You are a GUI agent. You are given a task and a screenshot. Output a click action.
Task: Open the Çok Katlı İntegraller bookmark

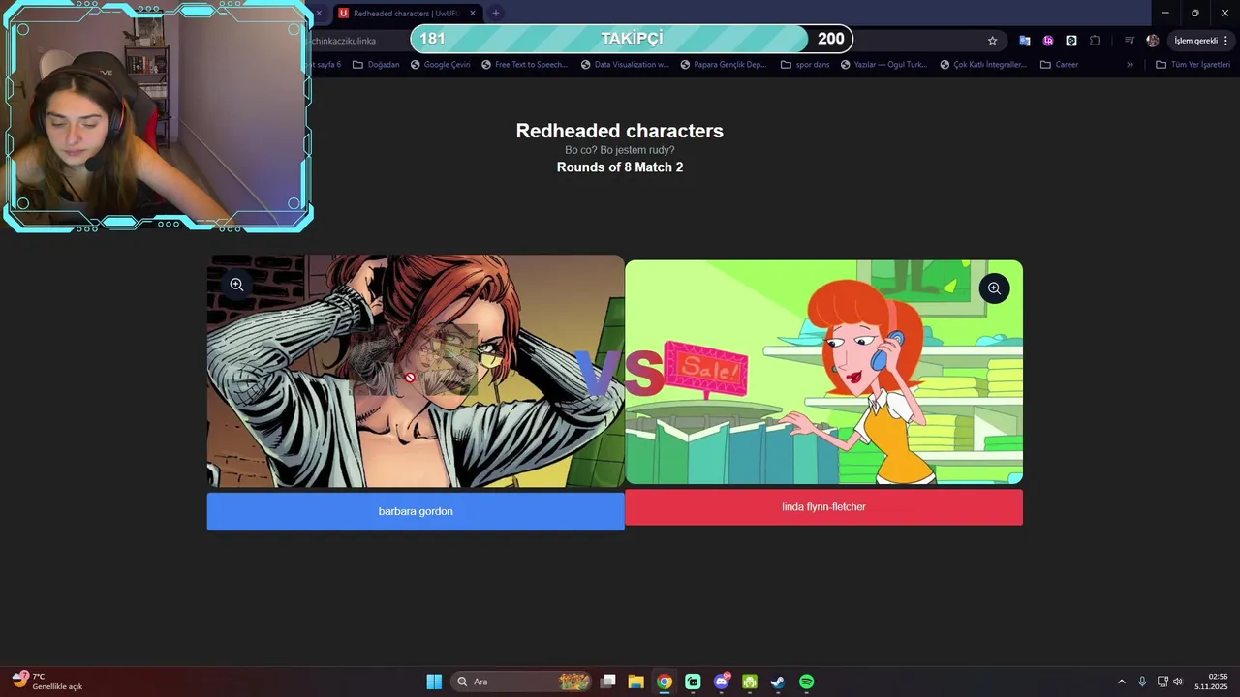pos(983,65)
